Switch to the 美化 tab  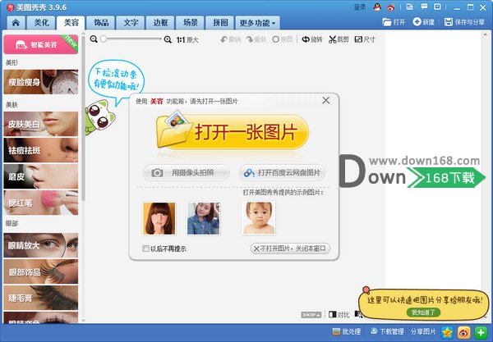[x=41, y=23]
